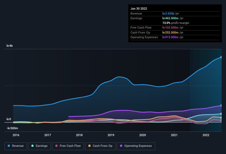Select the 2016 x-axis label
Viewport: 226px width, 154px height.
click(16, 135)
